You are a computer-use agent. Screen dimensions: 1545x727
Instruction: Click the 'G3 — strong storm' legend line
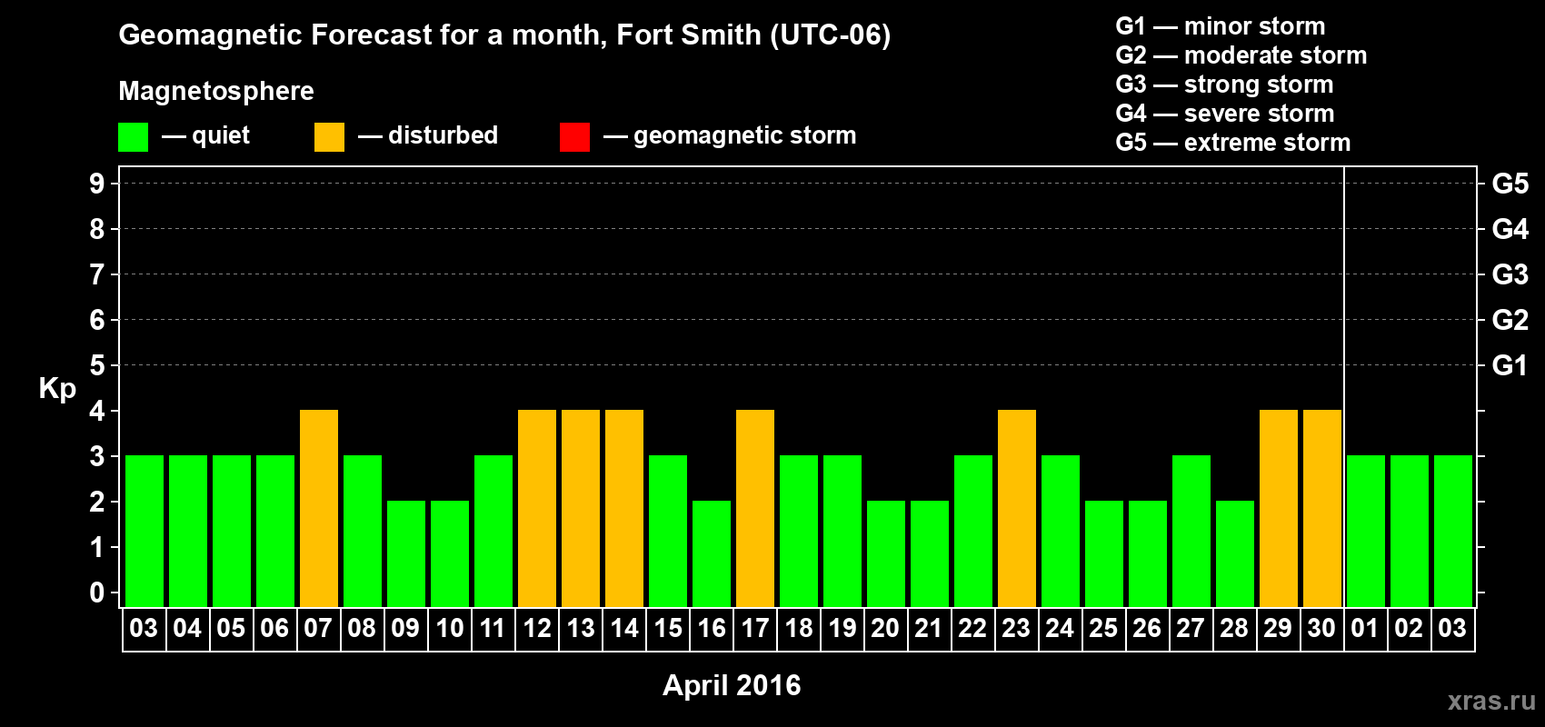1224,85
